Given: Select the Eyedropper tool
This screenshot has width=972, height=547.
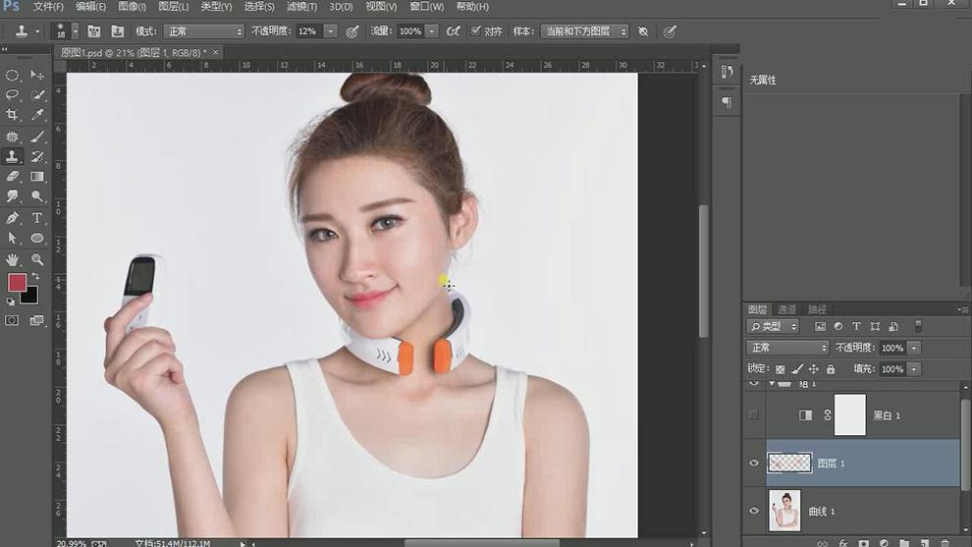Looking at the screenshot, I should [37, 115].
